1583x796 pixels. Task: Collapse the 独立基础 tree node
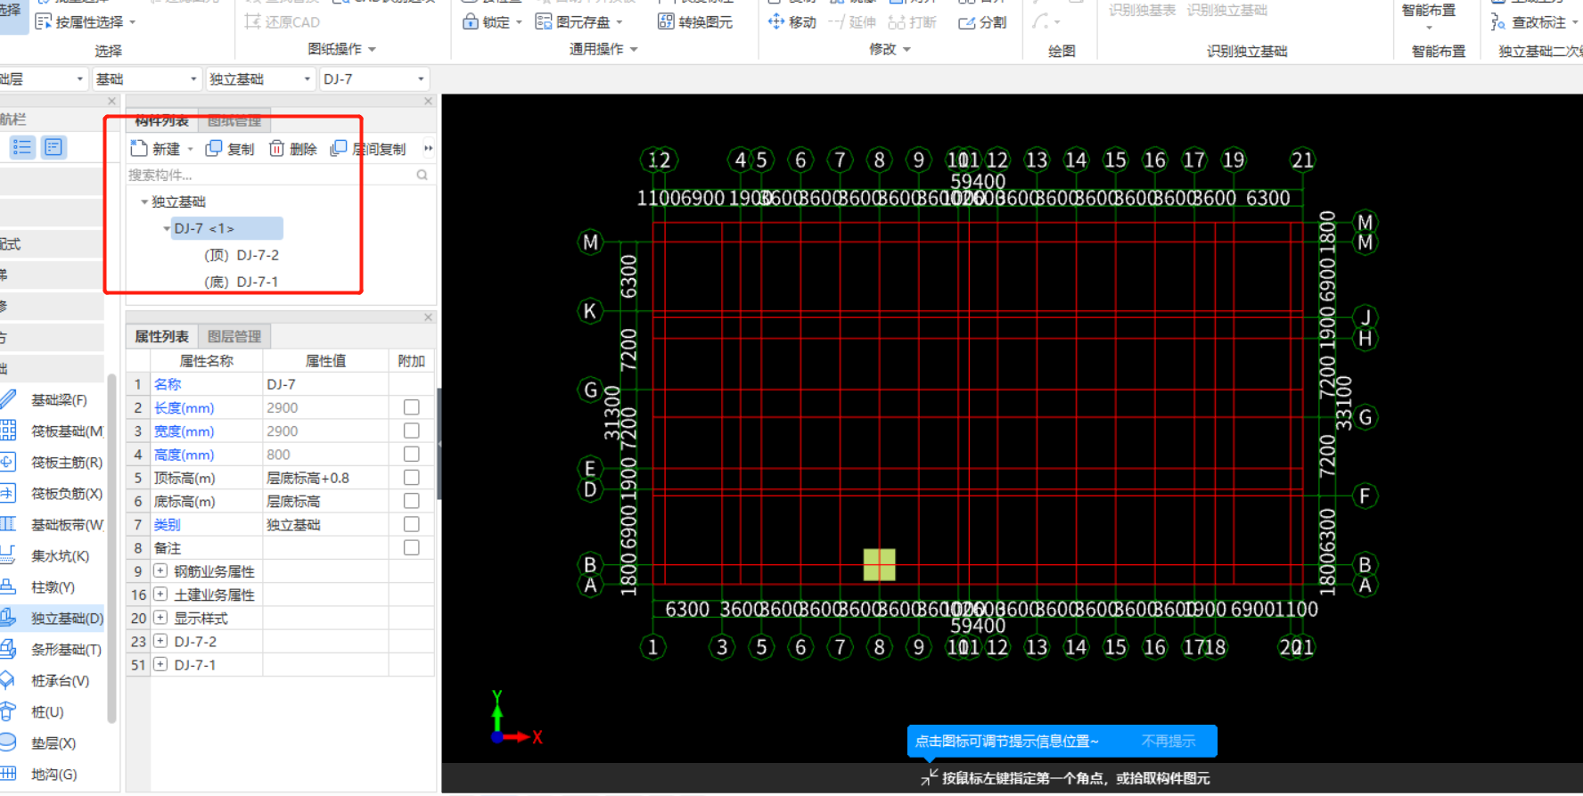pyautogui.click(x=144, y=202)
